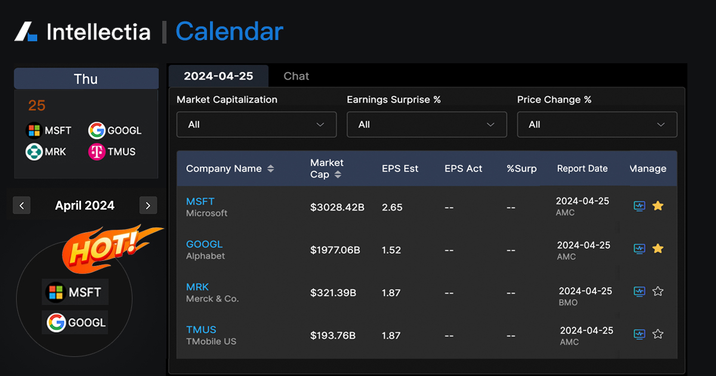716x376 pixels.
Task: Open MRK ticker link in table
Action: coord(197,287)
